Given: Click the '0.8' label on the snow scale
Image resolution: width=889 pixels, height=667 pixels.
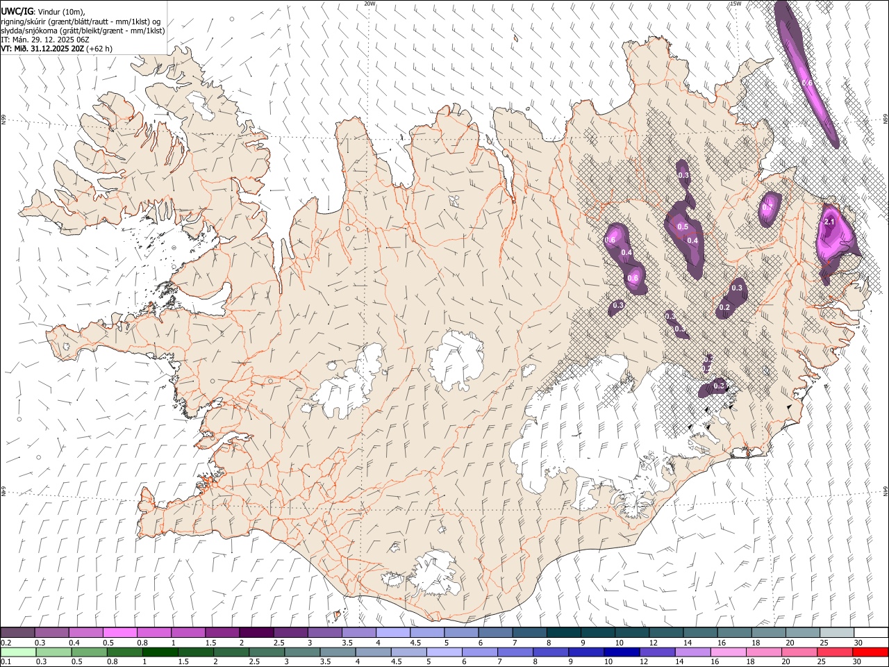Looking at the screenshot, I should pos(142,643).
